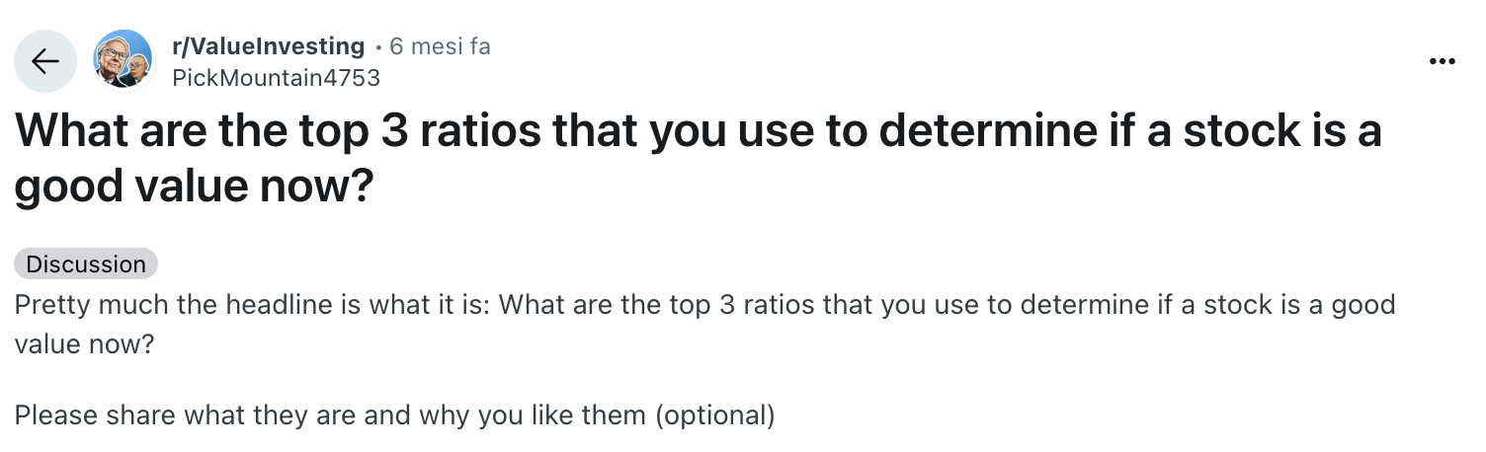Click the body's wrapped "value now?" line
Screen dimensions: 1486x452
[x=85, y=347]
